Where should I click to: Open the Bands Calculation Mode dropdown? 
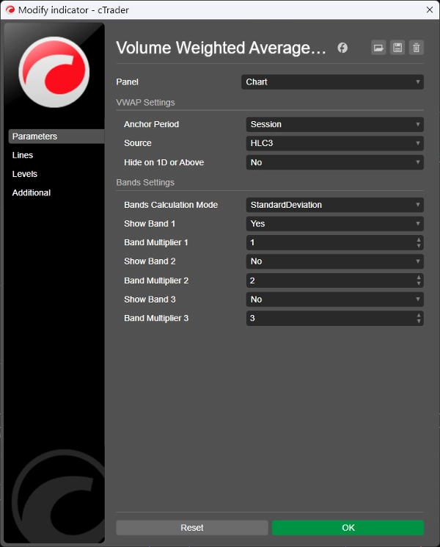point(334,205)
